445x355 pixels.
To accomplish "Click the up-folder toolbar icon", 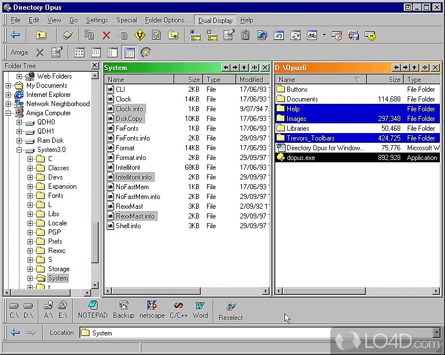I will 41,35.
